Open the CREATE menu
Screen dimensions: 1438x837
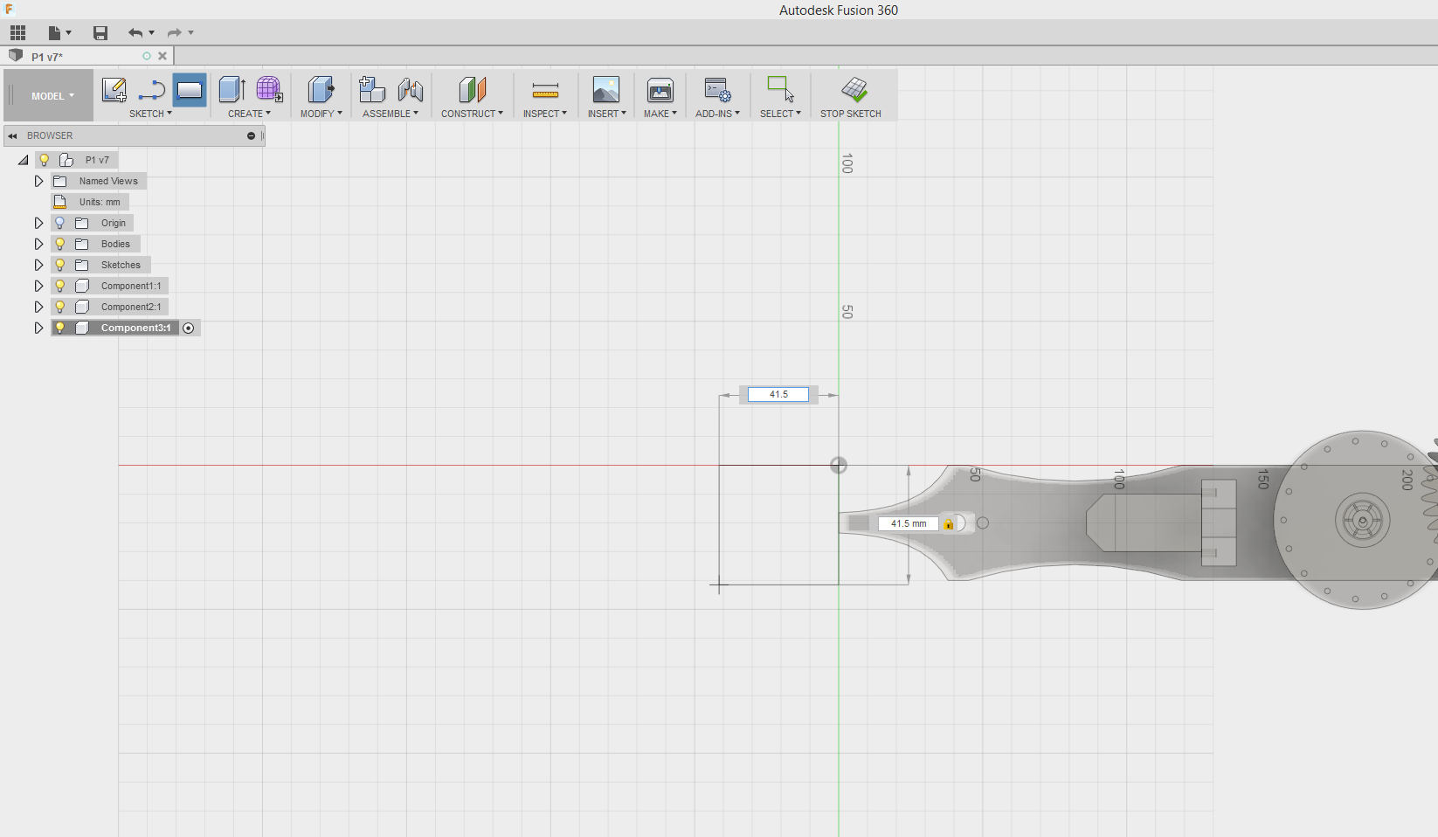coord(249,114)
